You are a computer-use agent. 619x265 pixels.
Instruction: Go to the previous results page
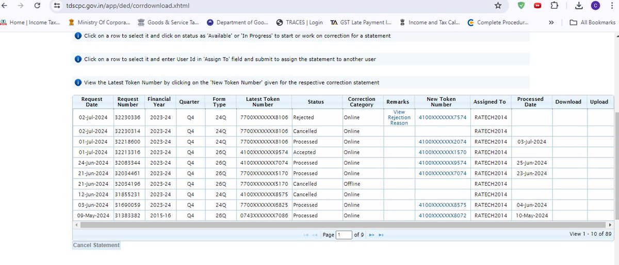(x=314, y=235)
